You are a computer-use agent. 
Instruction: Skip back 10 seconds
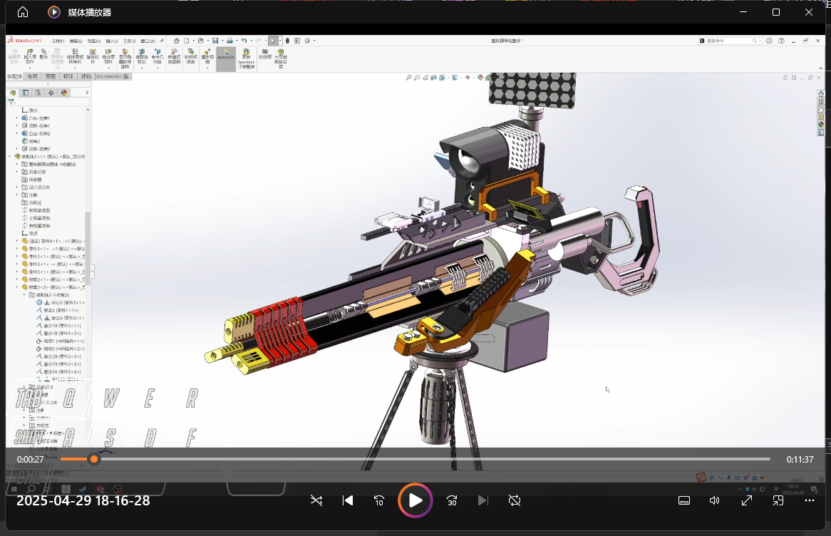coord(379,500)
